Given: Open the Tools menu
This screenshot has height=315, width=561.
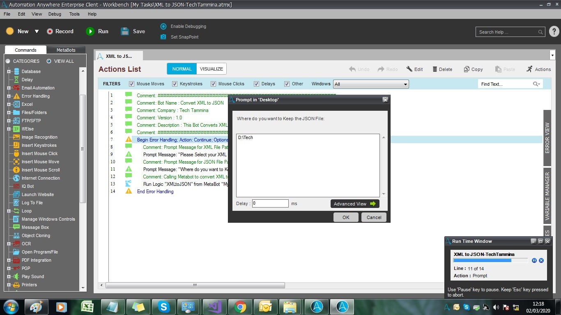Looking at the screenshot, I should tap(74, 14).
